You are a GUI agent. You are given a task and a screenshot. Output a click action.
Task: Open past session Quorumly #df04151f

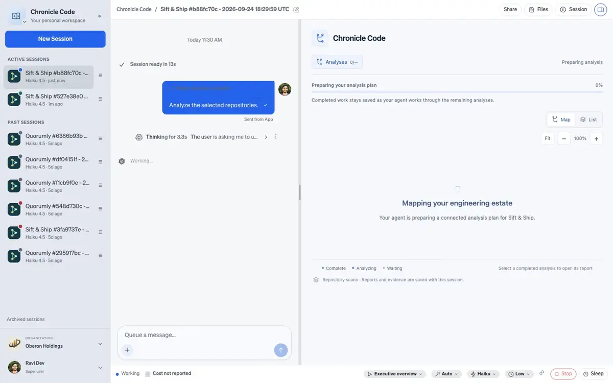(x=49, y=162)
